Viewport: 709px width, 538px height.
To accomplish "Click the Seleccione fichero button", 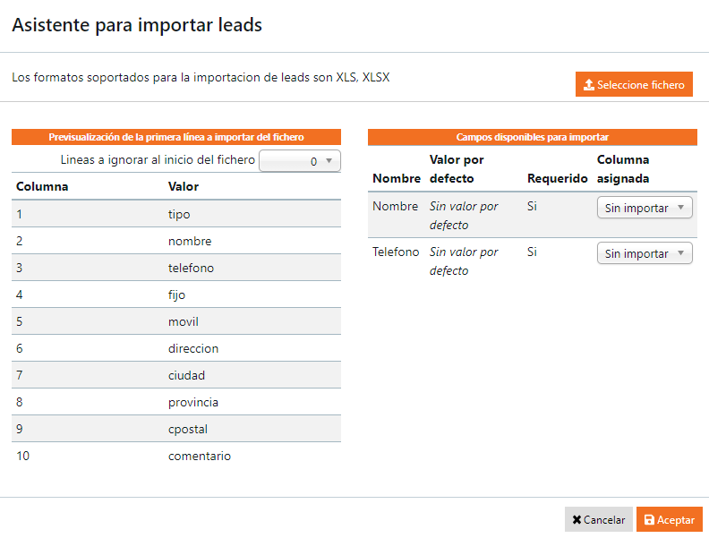I will (x=634, y=85).
